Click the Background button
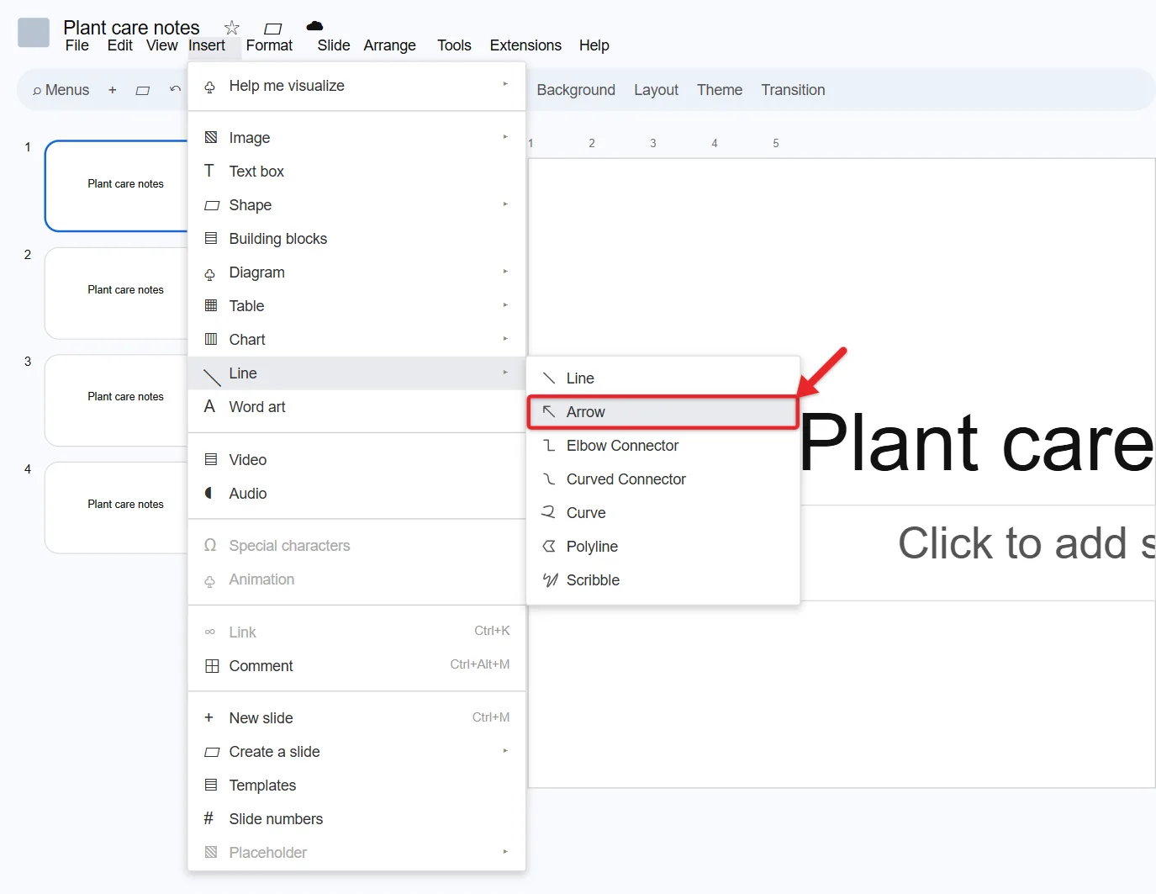Image resolution: width=1156 pixels, height=894 pixels. [576, 90]
